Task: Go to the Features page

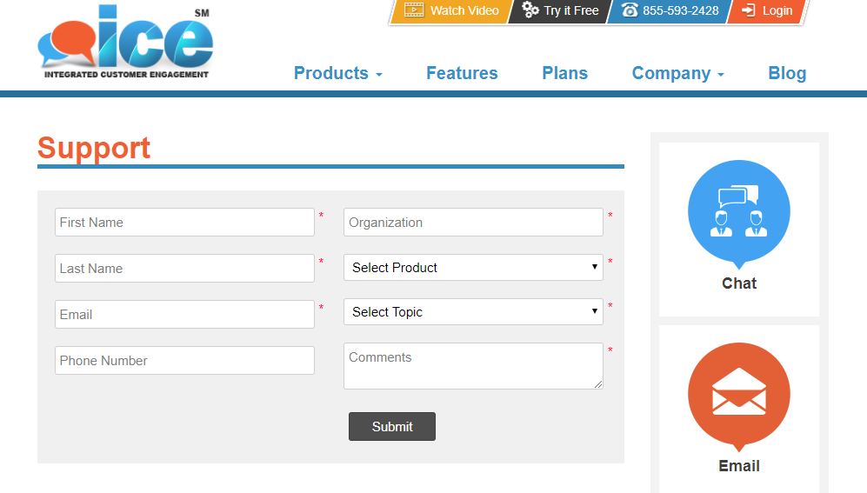Action: click(x=462, y=74)
